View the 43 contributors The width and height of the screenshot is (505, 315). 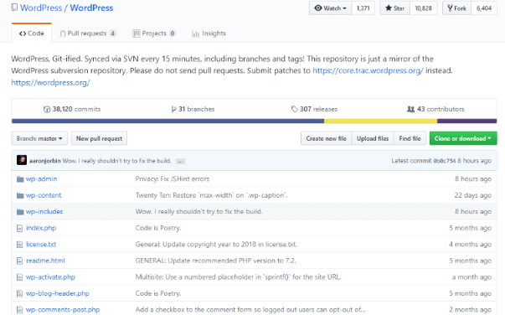435,110
